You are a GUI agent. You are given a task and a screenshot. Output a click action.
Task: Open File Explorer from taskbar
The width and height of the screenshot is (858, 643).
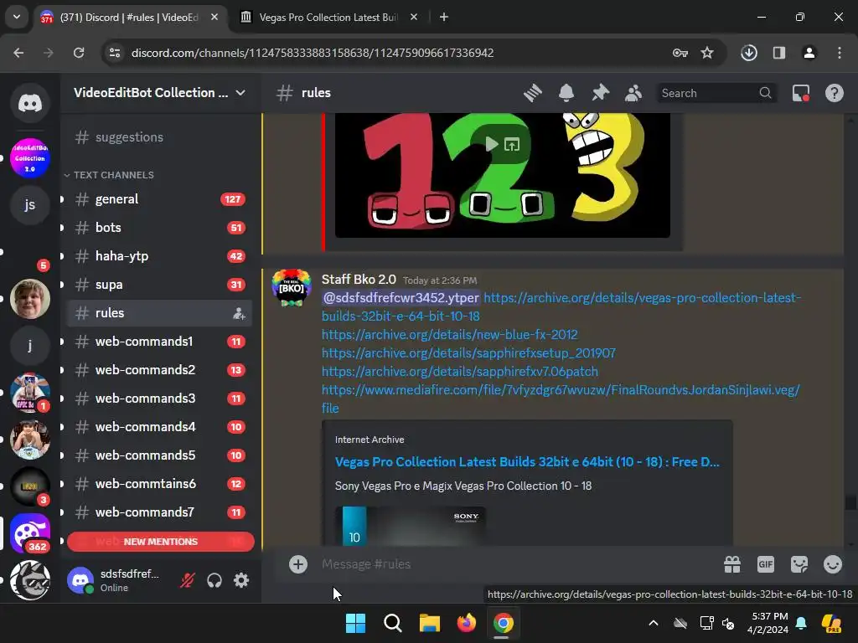[430, 623]
